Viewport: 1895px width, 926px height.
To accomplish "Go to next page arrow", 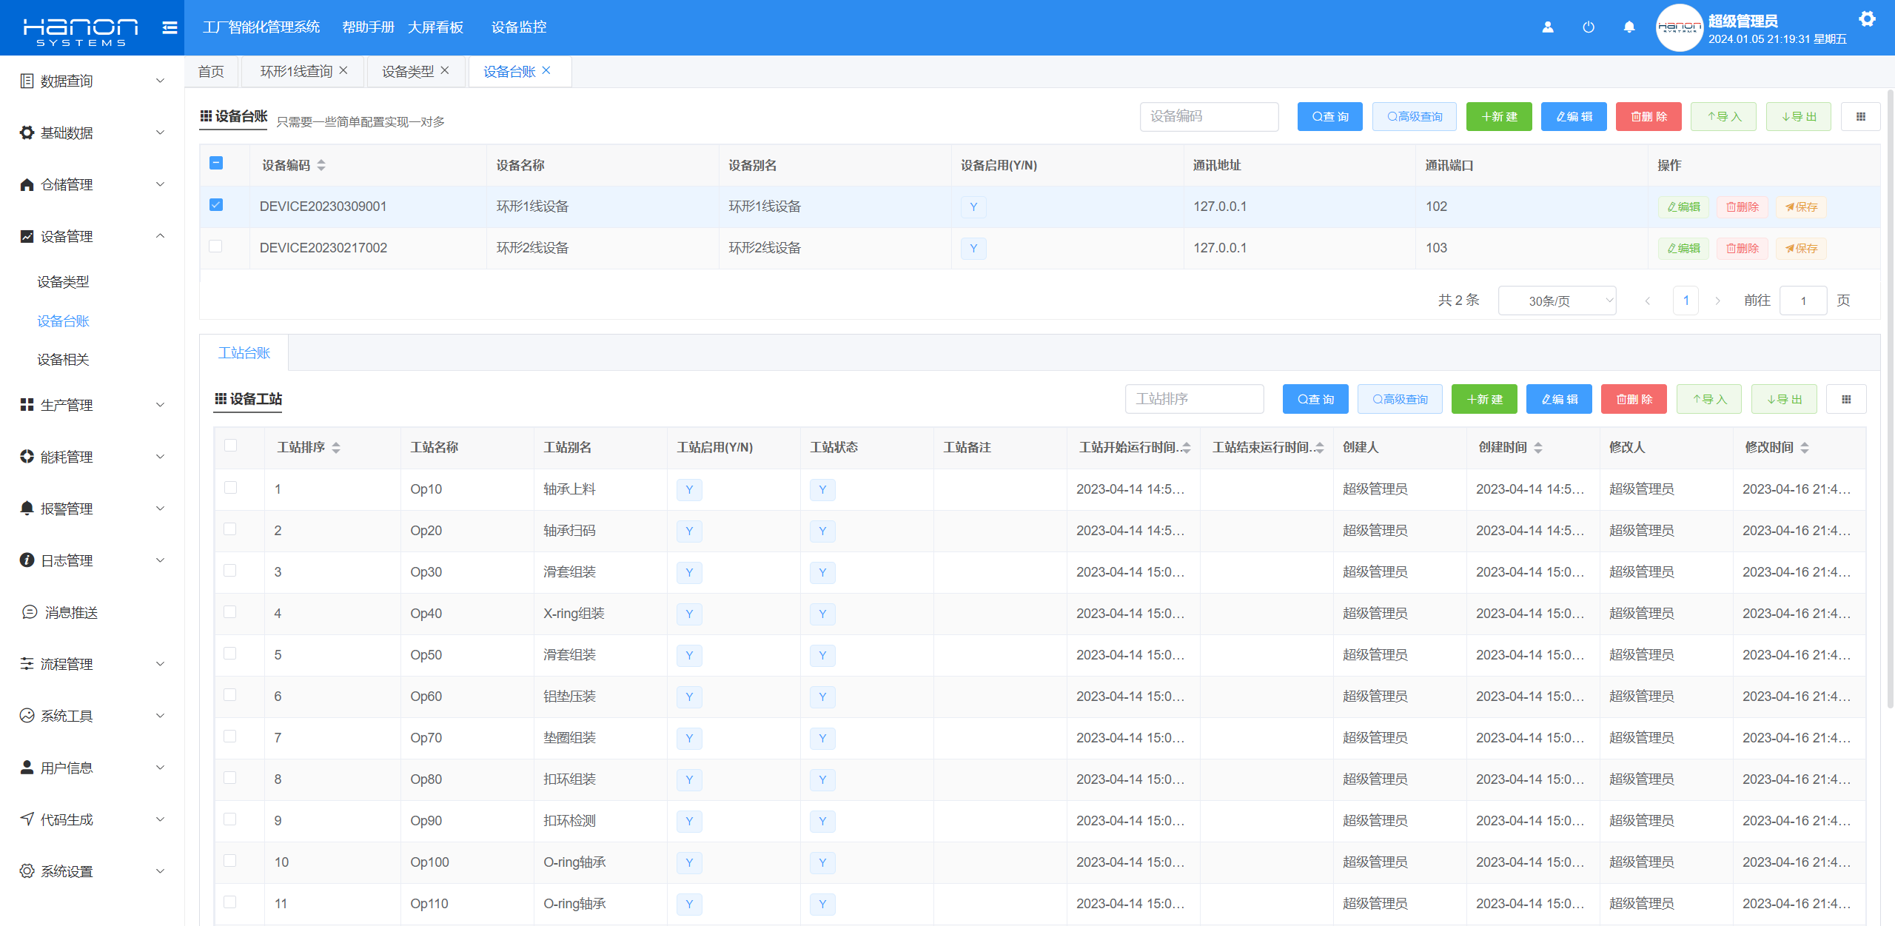I will click(1717, 301).
